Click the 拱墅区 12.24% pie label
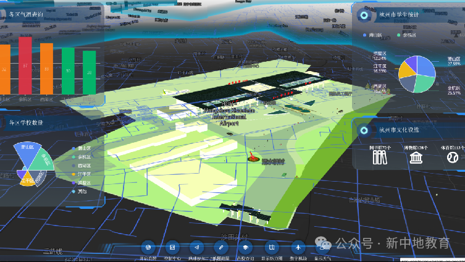465x262 pixels. coord(380,56)
